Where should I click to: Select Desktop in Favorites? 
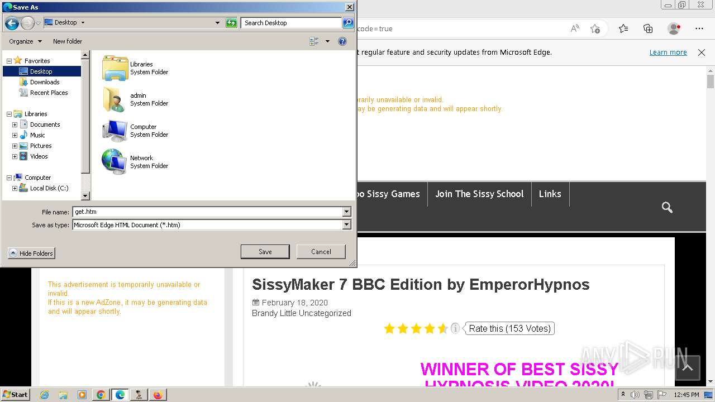42,71
